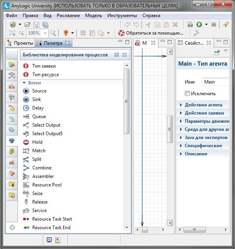Click the zoom out magnifier icon
Screen dimensions: 235x249
pos(21,33)
